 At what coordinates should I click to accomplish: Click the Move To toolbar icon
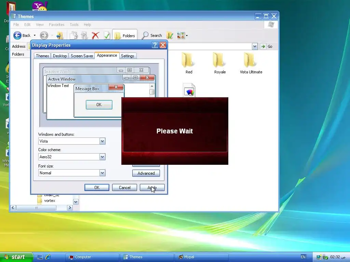[x=84, y=35]
